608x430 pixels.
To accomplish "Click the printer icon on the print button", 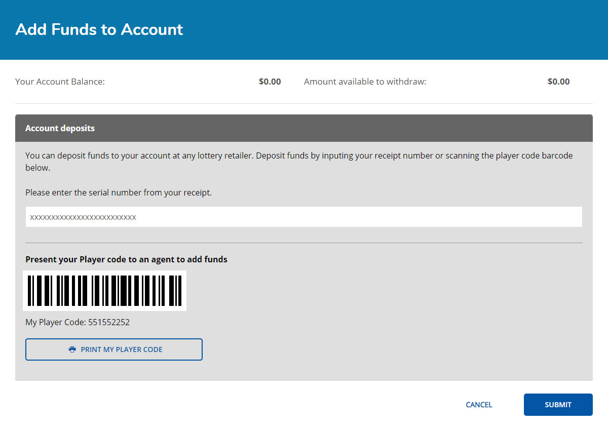I will 72,349.
